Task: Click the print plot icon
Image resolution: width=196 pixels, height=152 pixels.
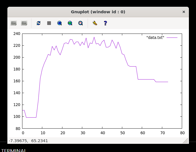Action: pos(24,23)
